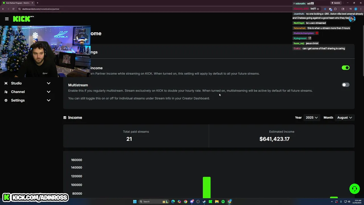The image size is (364, 205).
Task: Open Discord from taskbar
Action: pyautogui.click(x=192, y=202)
